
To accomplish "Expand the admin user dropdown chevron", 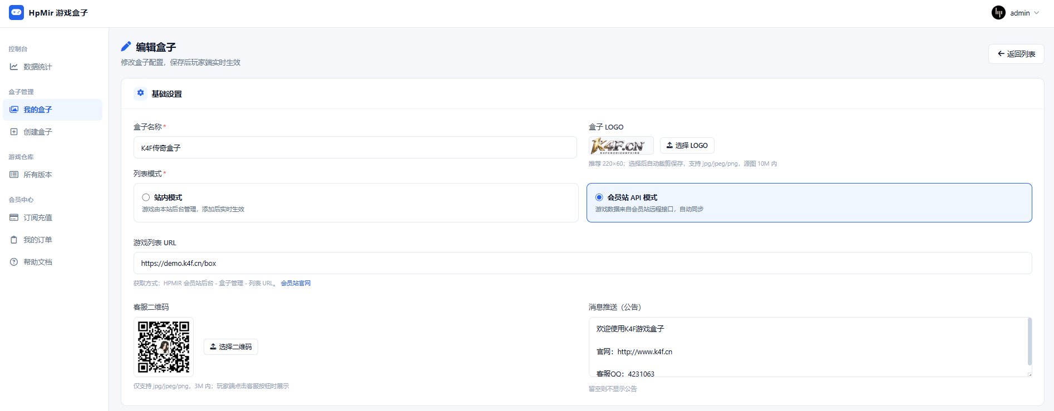I will tap(1037, 13).
